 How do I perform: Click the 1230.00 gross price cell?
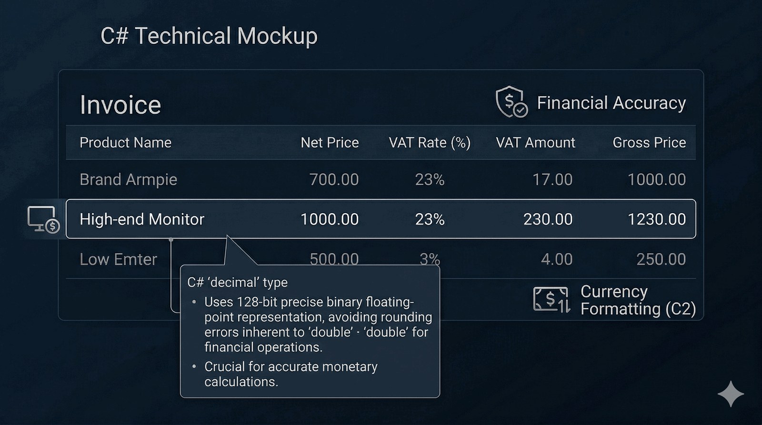656,219
